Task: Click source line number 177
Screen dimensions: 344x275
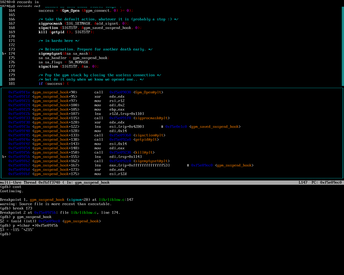Action: (x=12, y=67)
